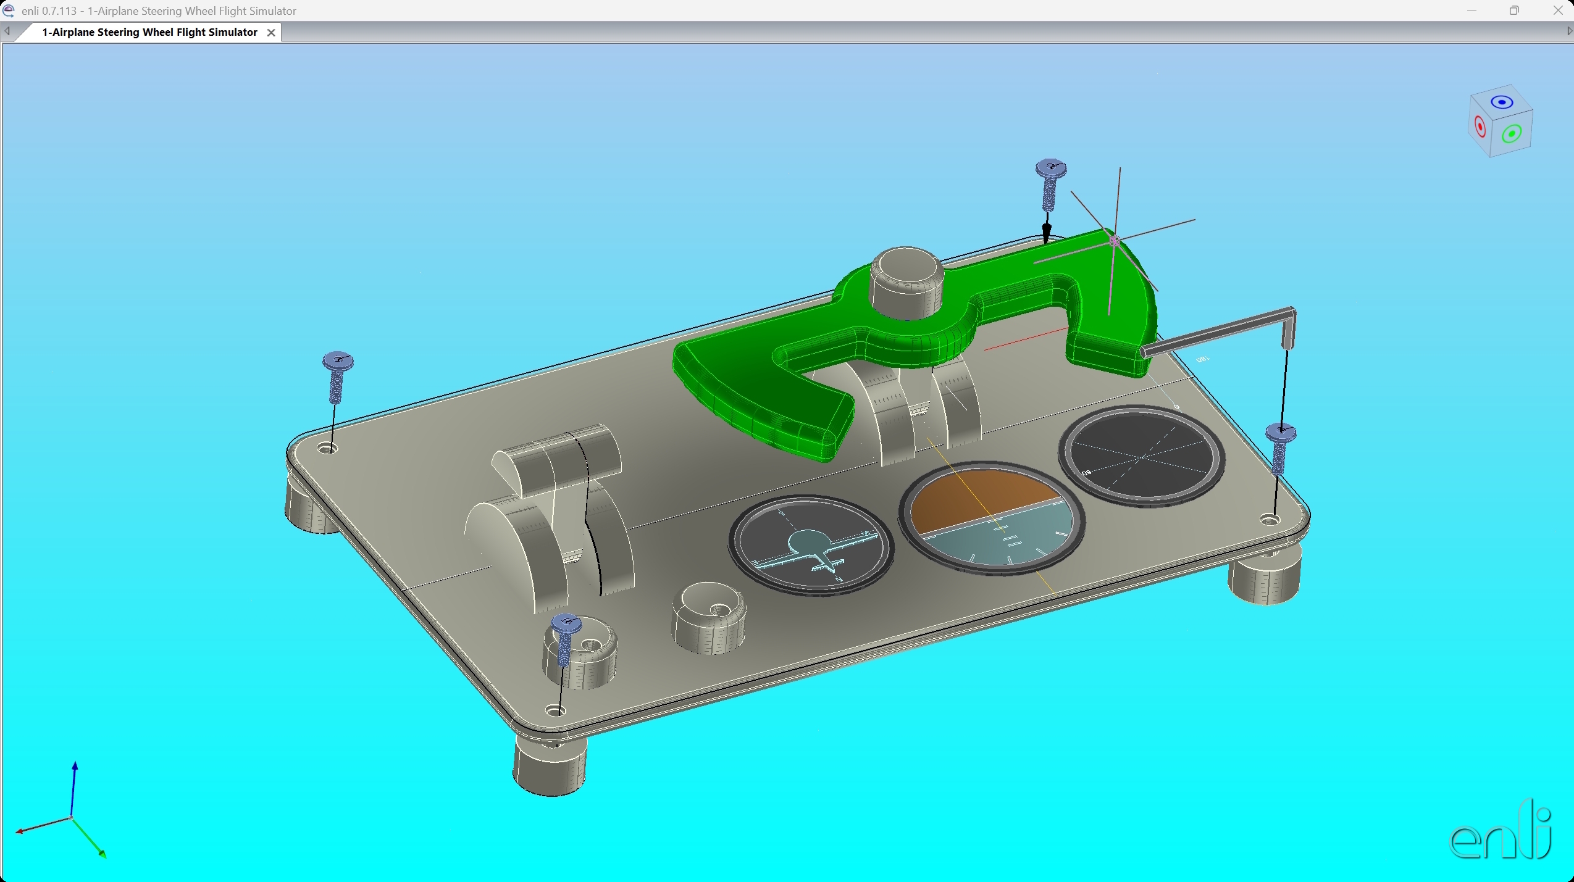
Task: Click the left tab scroll arrow
Action: point(7,31)
